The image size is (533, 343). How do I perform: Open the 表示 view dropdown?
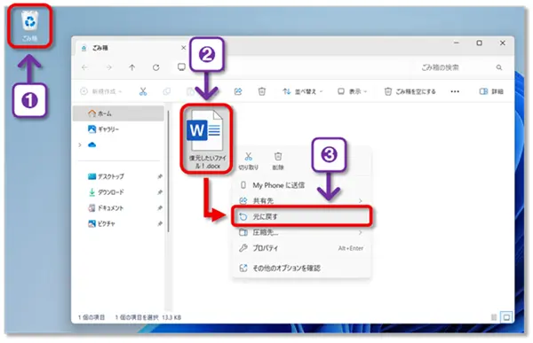(x=352, y=91)
